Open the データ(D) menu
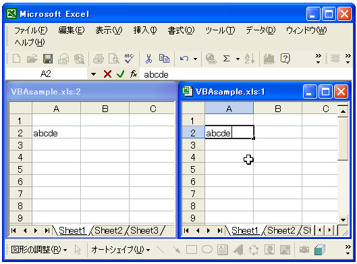357x264 pixels. click(260, 30)
